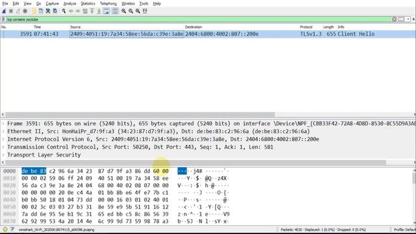416x234 pixels.
Task: Sort by the Source column header
Action: [75, 27]
